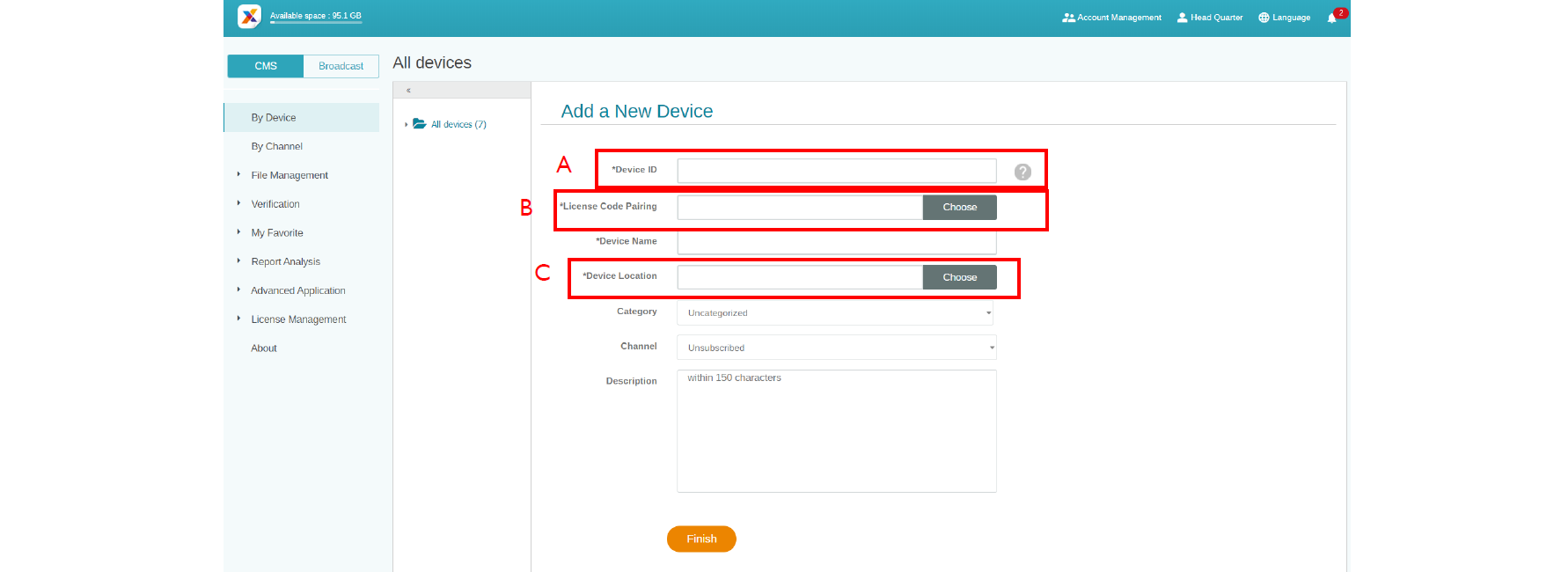Open the Category dropdown
The width and height of the screenshot is (1554, 572).
836,312
